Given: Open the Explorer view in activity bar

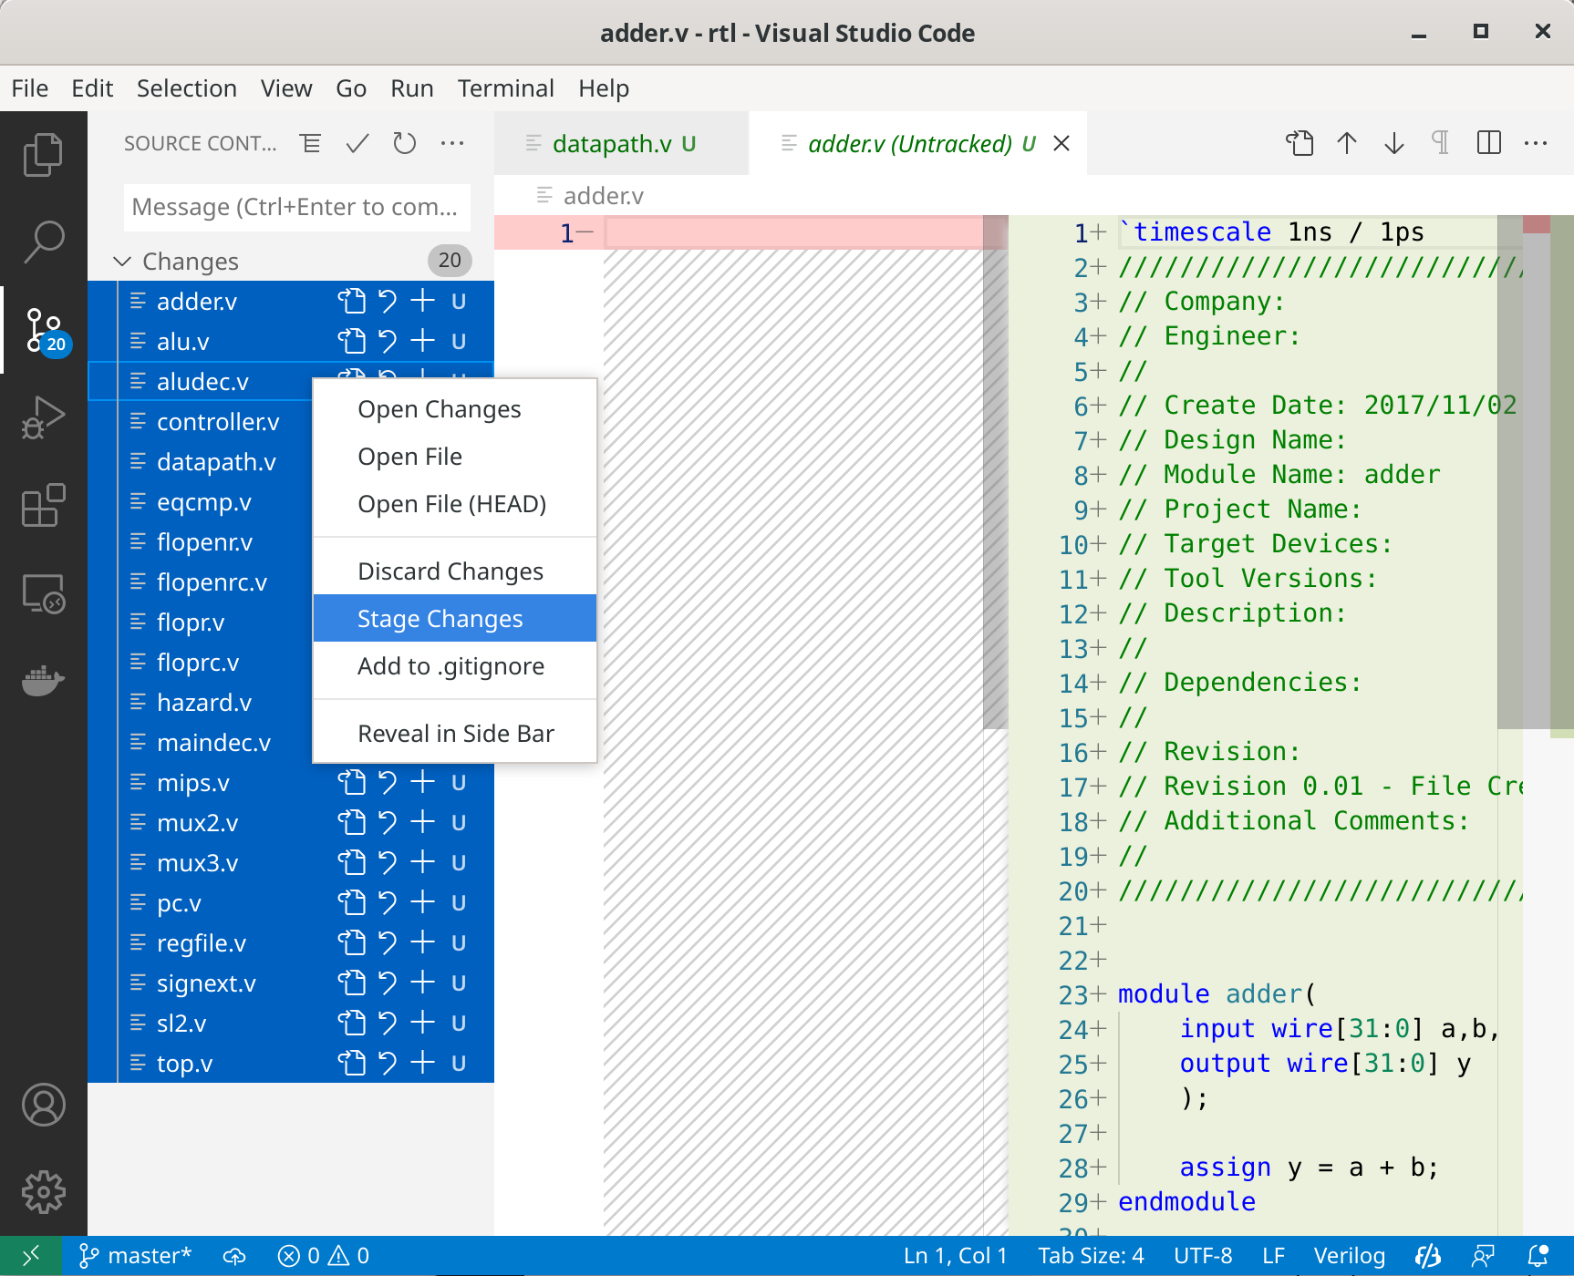Looking at the screenshot, I should (43, 155).
